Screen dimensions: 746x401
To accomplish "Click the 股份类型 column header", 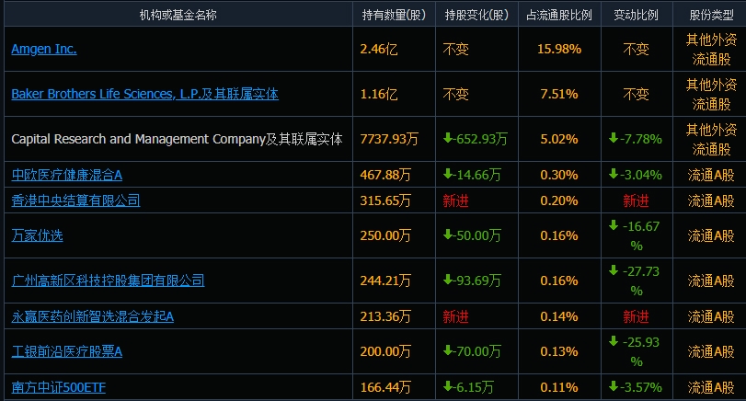I will pyautogui.click(x=711, y=16).
